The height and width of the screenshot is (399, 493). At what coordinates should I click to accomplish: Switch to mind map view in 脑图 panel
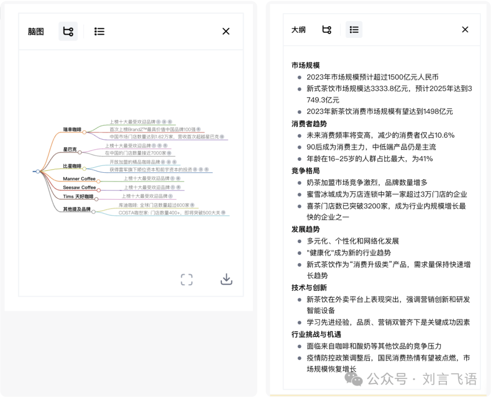pyautogui.click(x=68, y=32)
